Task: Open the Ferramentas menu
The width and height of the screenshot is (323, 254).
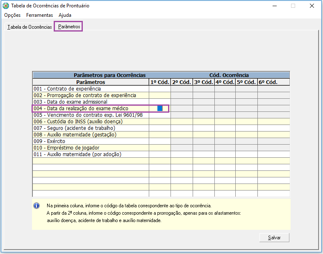Action: coord(39,15)
